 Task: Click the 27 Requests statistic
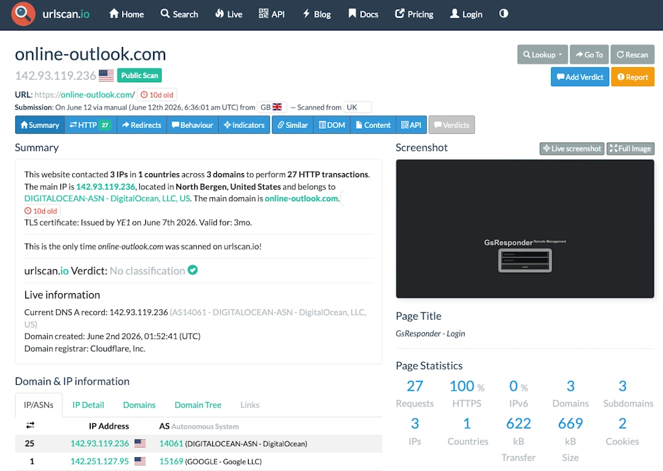(x=414, y=394)
